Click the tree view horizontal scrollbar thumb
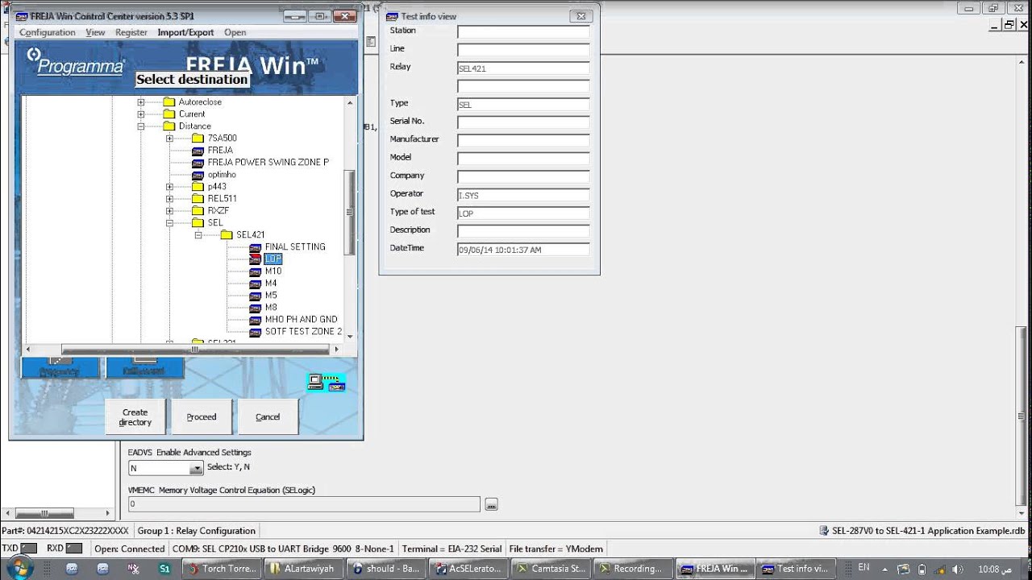The image size is (1032, 580). click(x=194, y=350)
